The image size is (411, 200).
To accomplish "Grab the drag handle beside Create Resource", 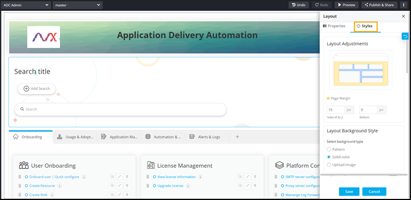I will click(x=20, y=186).
